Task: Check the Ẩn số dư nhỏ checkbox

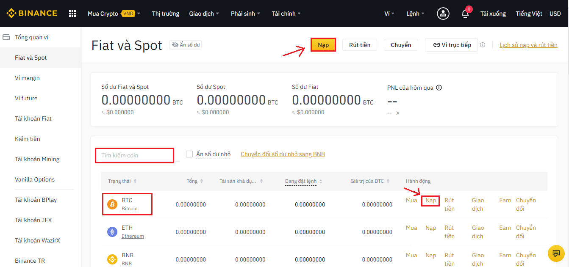Action: pyautogui.click(x=189, y=154)
